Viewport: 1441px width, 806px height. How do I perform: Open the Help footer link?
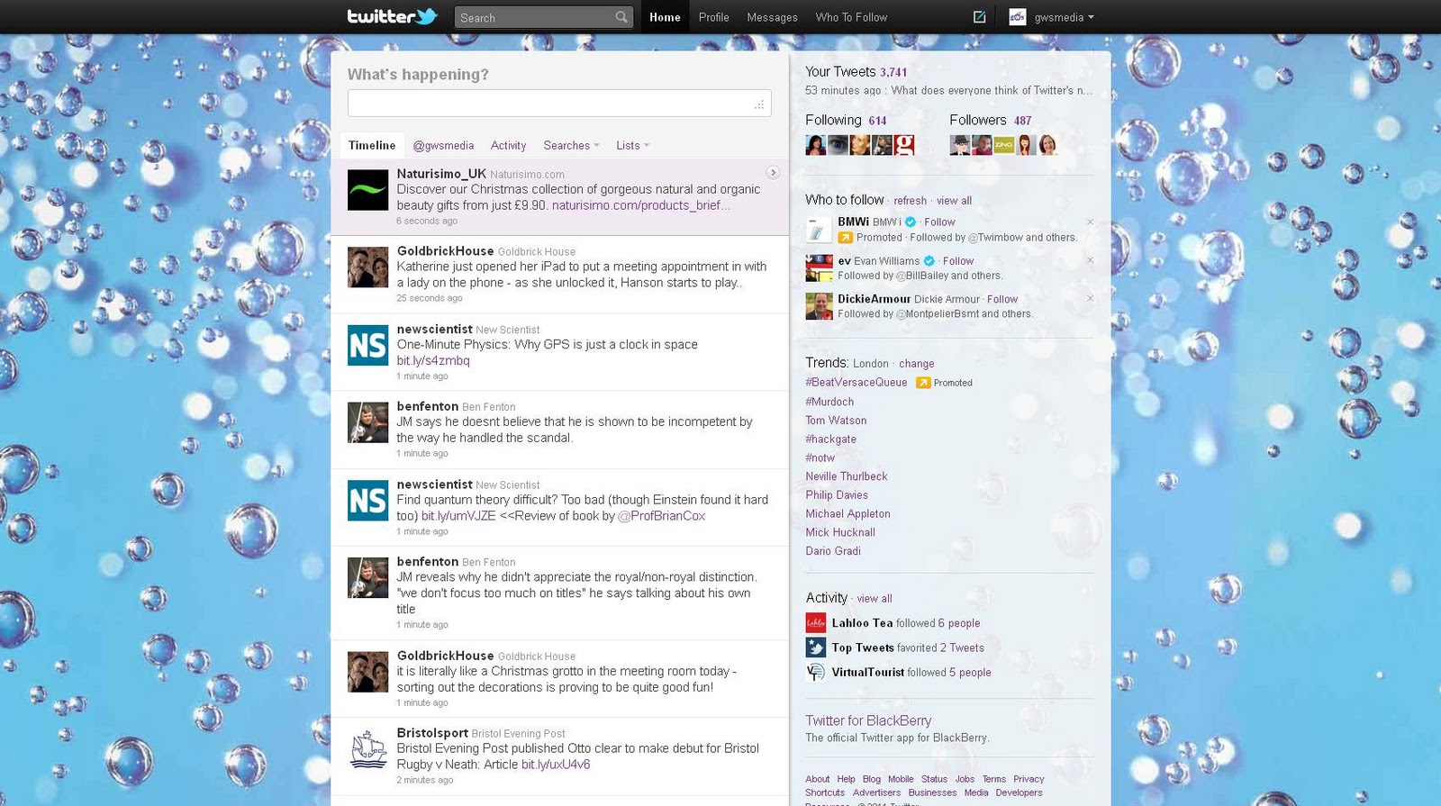point(846,779)
